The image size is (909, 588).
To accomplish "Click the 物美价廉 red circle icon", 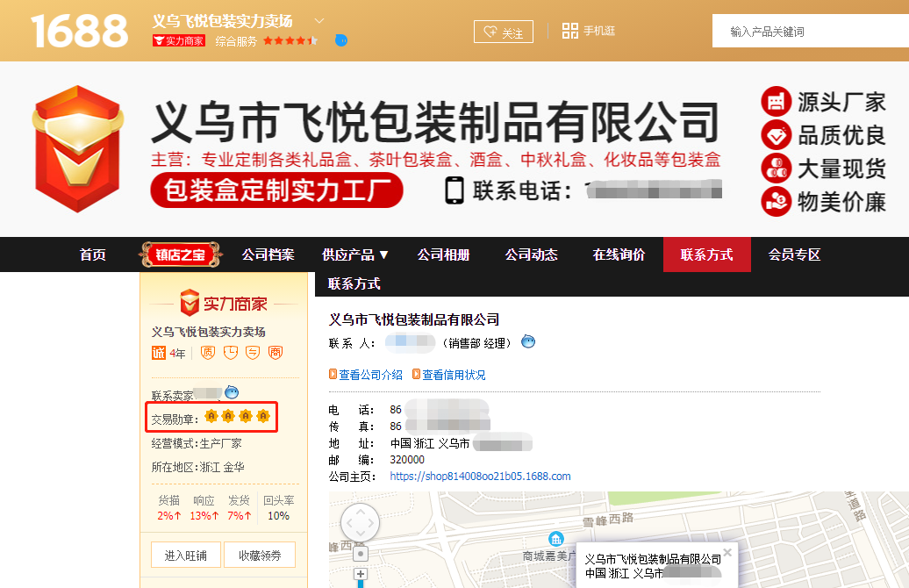I will (x=777, y=201).
